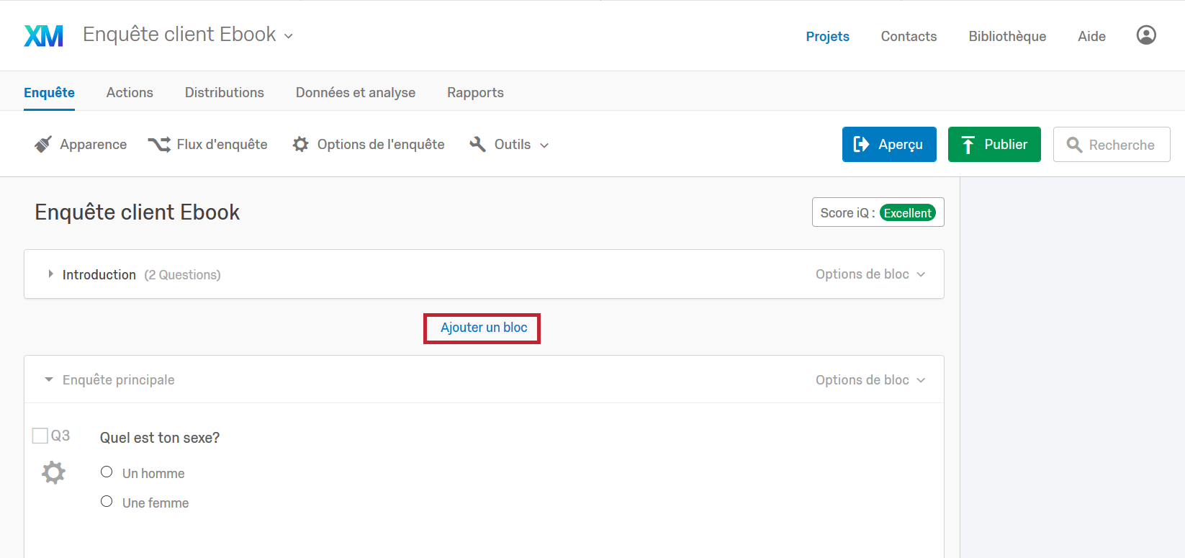Click the Aperçu preview button

[889, 145]
